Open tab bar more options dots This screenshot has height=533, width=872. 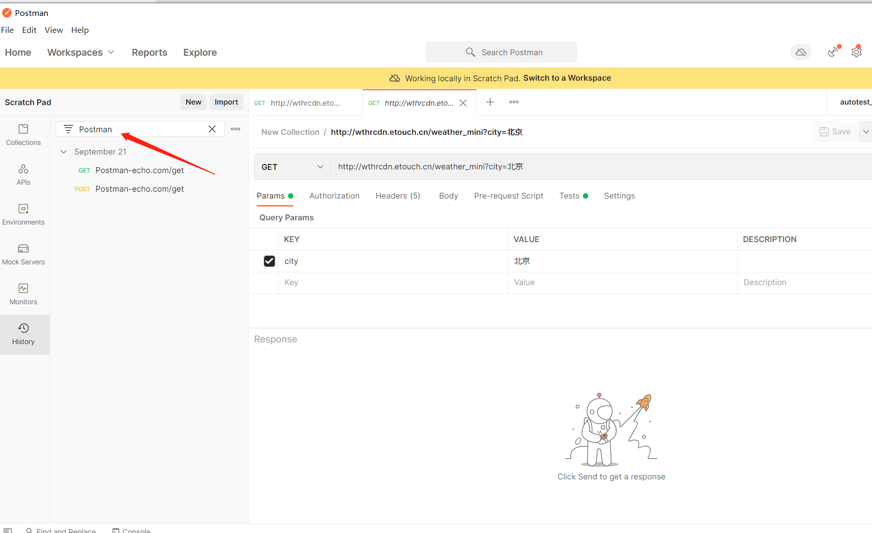[x=514, y=102]
